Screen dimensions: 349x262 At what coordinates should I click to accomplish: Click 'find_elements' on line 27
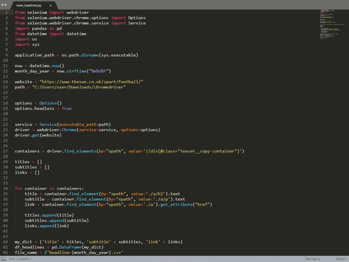click(x=80, y=151)
